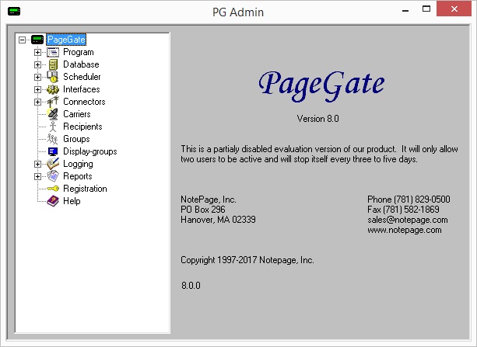Screen dimensions: 477x347
Task: Collapse the PageGate root node
Action: (22, 40)
